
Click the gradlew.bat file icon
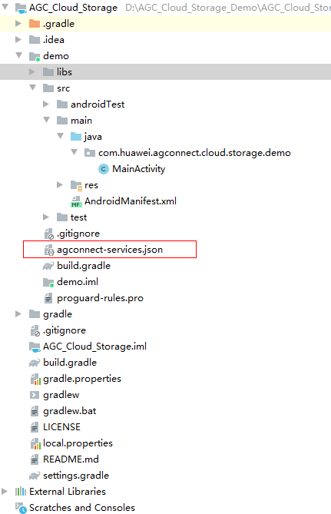click(x=35, y=411)
